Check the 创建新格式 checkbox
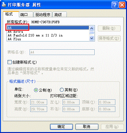This screenshot has width=127, height=133. 9,62
